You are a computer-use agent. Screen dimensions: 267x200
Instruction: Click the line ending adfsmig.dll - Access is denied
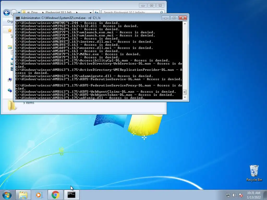pyautogui.click(x=80, y=98)
